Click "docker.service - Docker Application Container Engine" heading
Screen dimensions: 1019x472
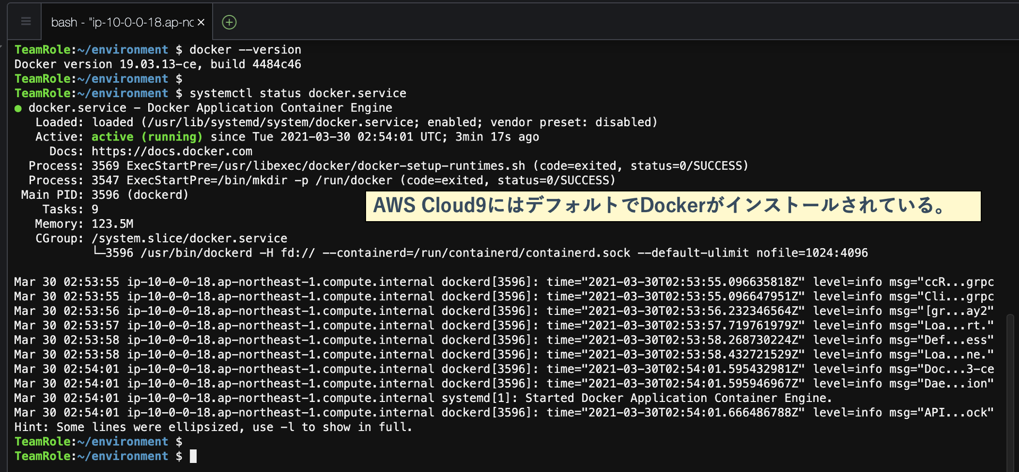(210, 108)
